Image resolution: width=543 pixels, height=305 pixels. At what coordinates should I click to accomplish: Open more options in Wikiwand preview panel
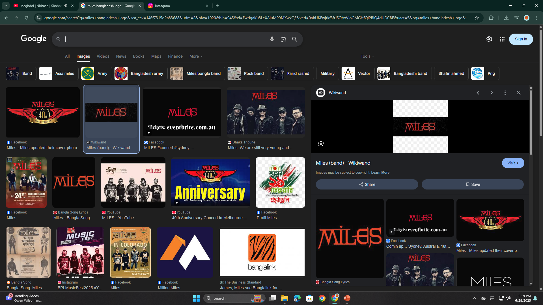[x=505, y=93]
